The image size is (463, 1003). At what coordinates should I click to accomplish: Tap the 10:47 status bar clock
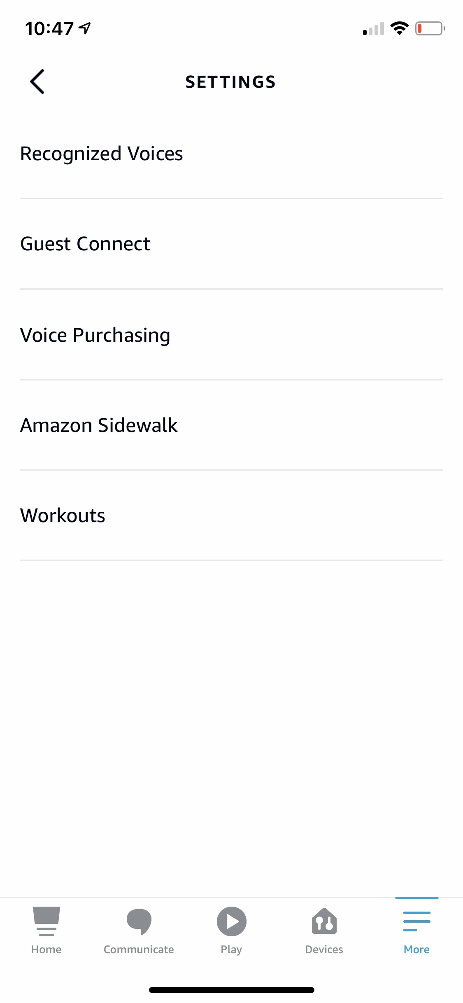click(x=49, y=28)
